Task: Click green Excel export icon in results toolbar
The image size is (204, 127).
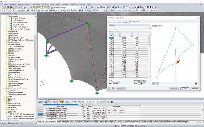Action: pos(108,102)
